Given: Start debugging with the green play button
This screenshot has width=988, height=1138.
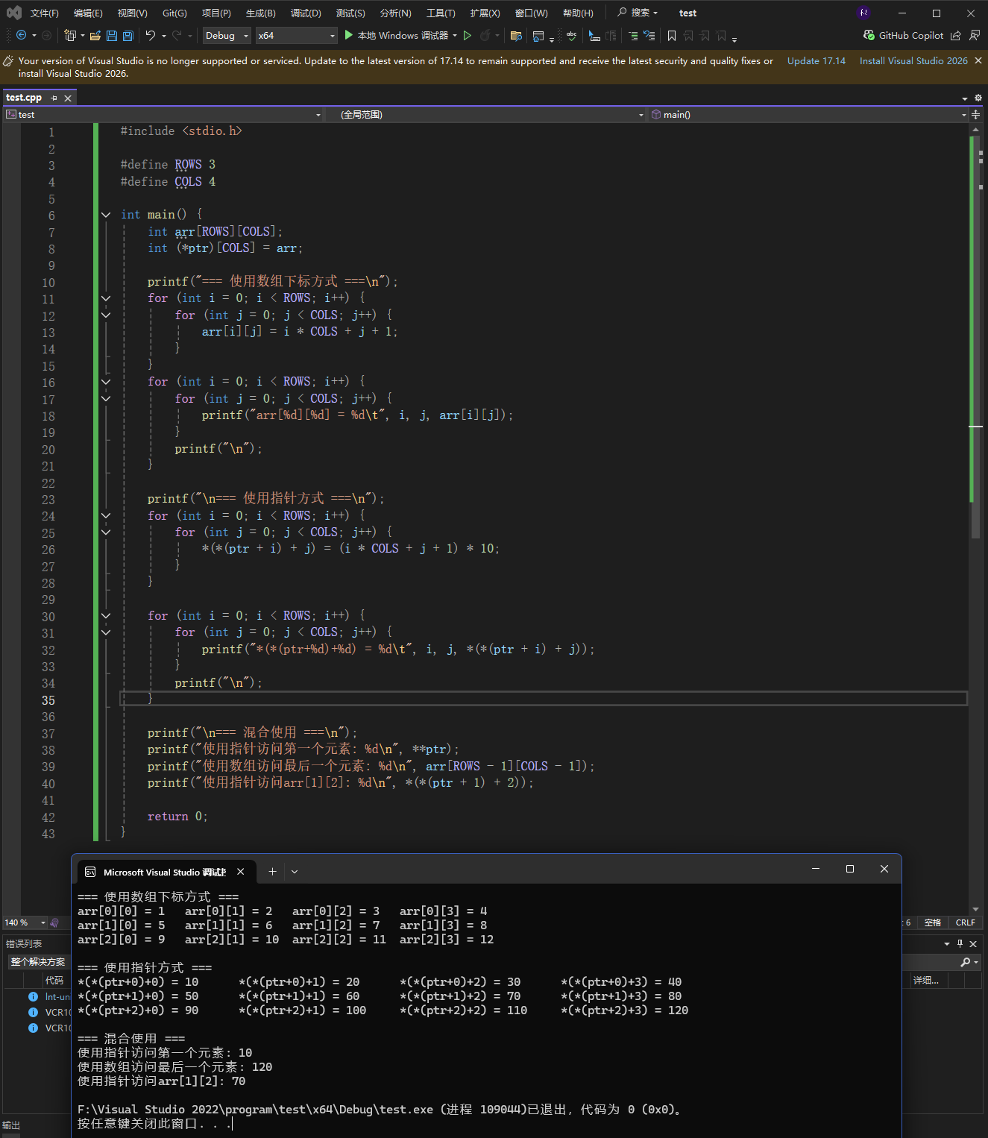Looking at the screenshot, I should pyautogui.click(x=348, y=35).
